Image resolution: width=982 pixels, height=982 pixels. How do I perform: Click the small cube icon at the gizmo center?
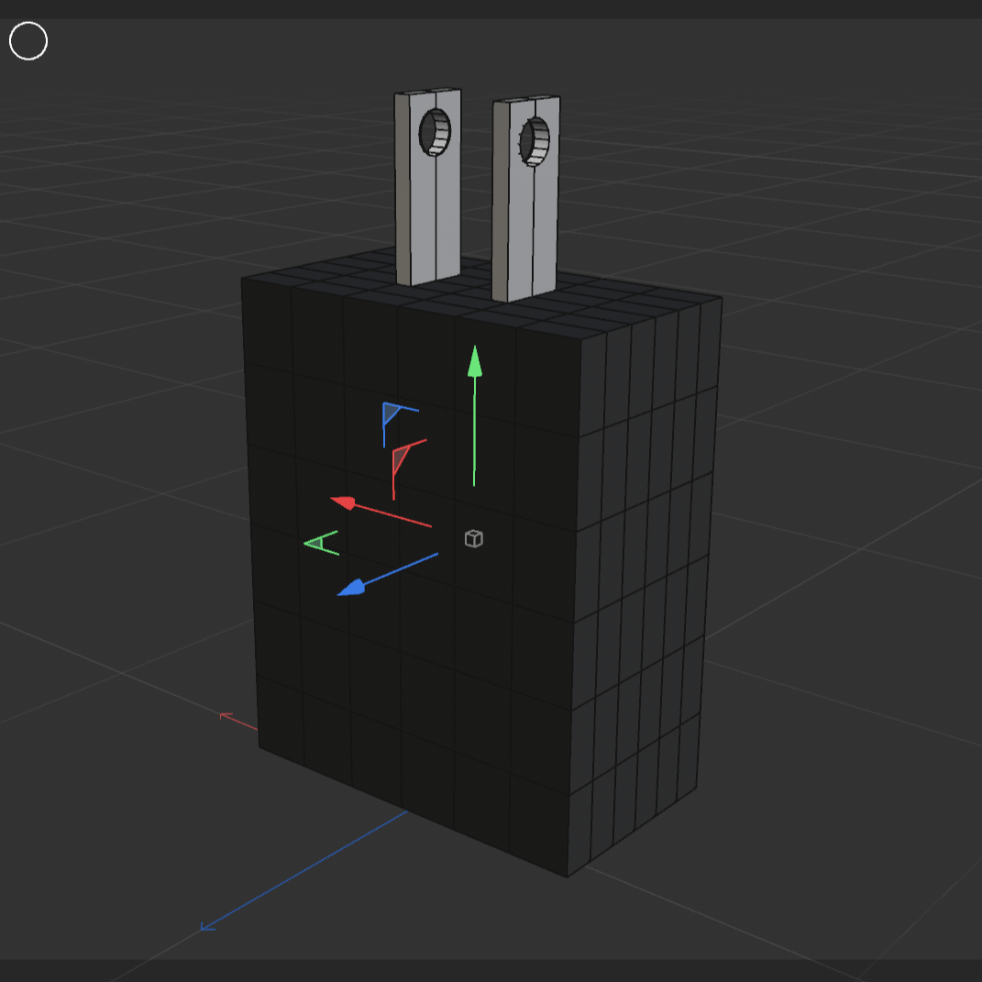pyautogui.click(x=473, y=540)
